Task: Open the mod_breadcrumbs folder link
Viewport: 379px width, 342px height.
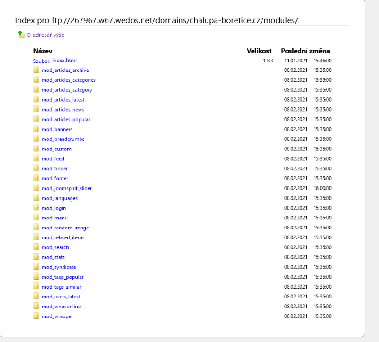Action: click(x=63, y=139)
